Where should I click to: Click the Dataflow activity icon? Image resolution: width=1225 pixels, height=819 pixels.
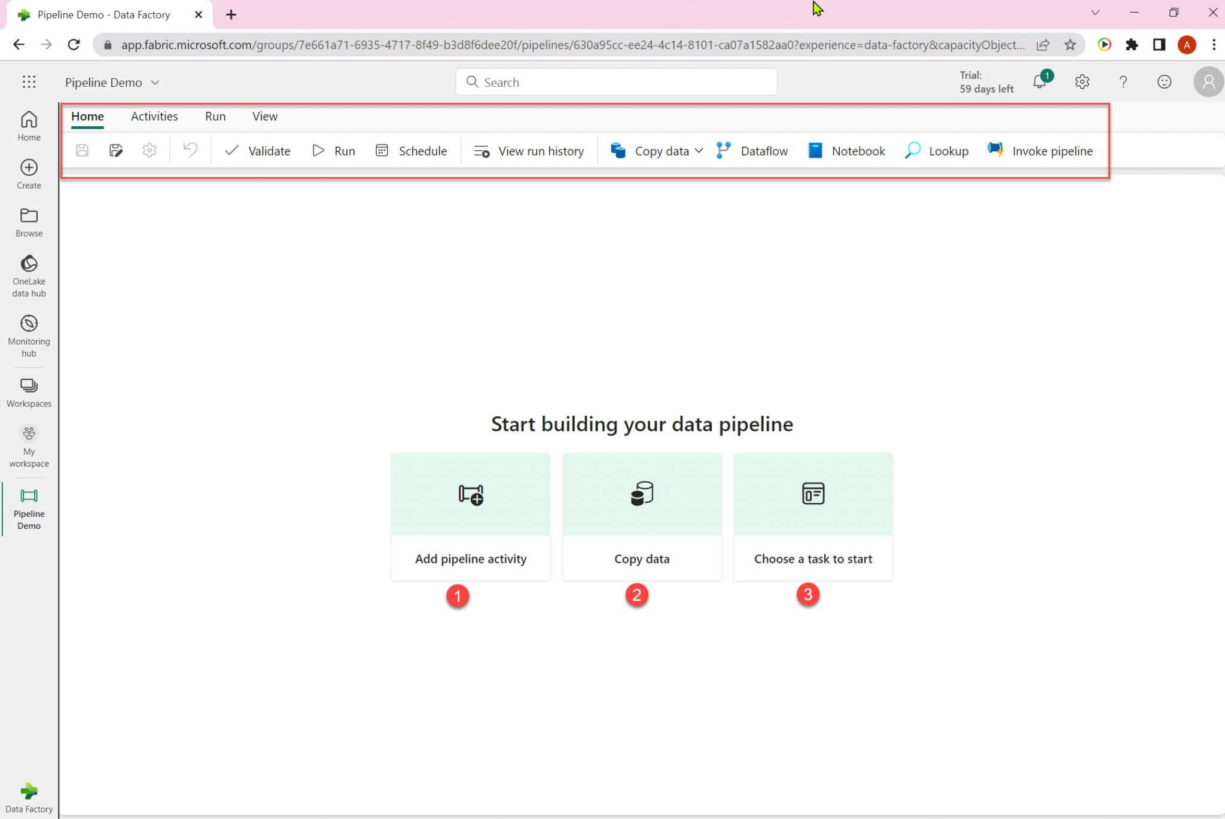[724, 150]
